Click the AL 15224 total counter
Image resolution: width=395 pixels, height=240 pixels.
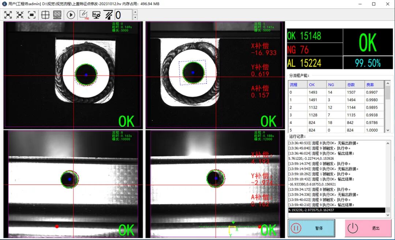coord(315,63)
